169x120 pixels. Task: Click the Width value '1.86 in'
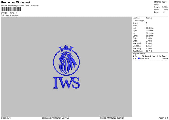(165, 10)
